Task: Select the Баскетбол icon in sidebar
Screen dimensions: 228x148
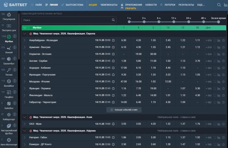Action: point(9,59)
